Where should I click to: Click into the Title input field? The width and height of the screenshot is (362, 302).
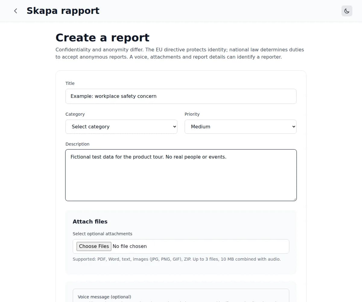pyautogui.click(x=181, y=96)
